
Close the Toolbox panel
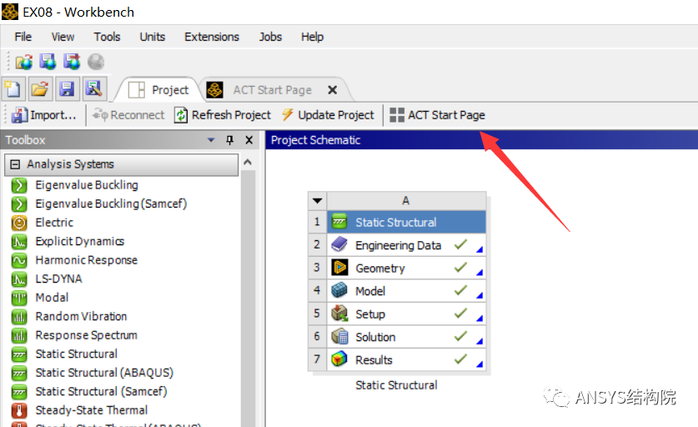click(x=249, y=140)
